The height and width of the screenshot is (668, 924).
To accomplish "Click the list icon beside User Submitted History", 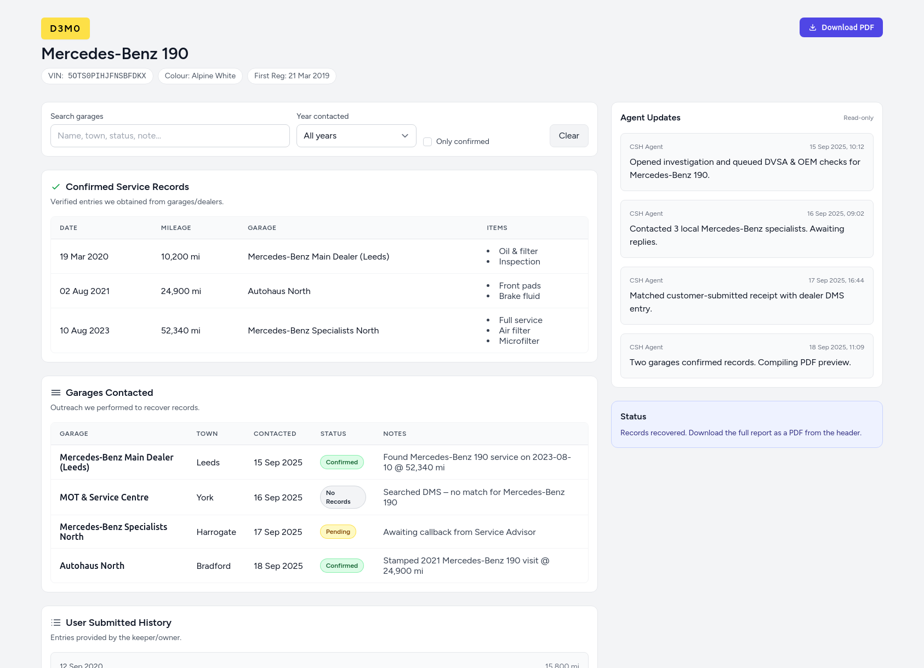I will (x=55, y=623).
